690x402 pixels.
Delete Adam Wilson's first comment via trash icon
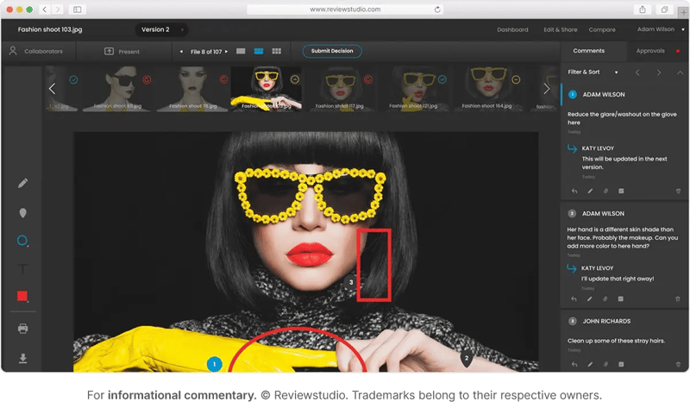coord(678,191)
